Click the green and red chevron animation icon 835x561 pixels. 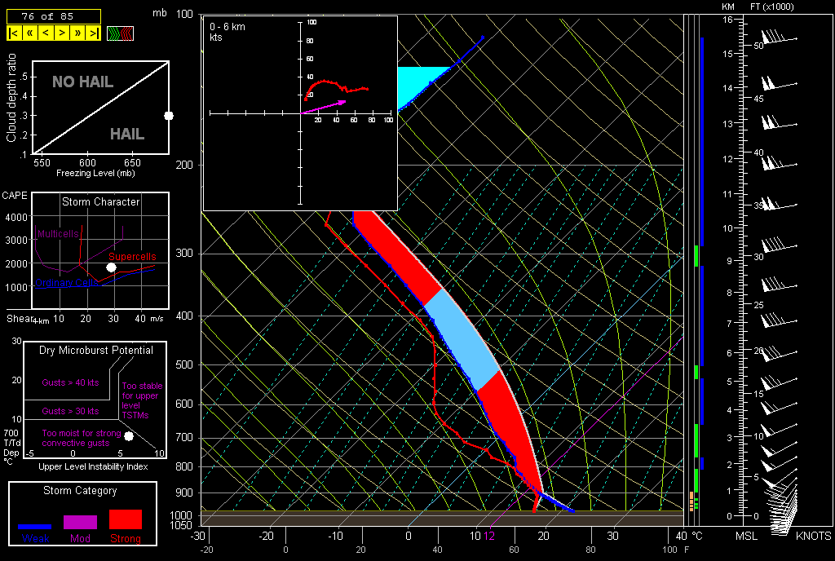click(121, 33)
